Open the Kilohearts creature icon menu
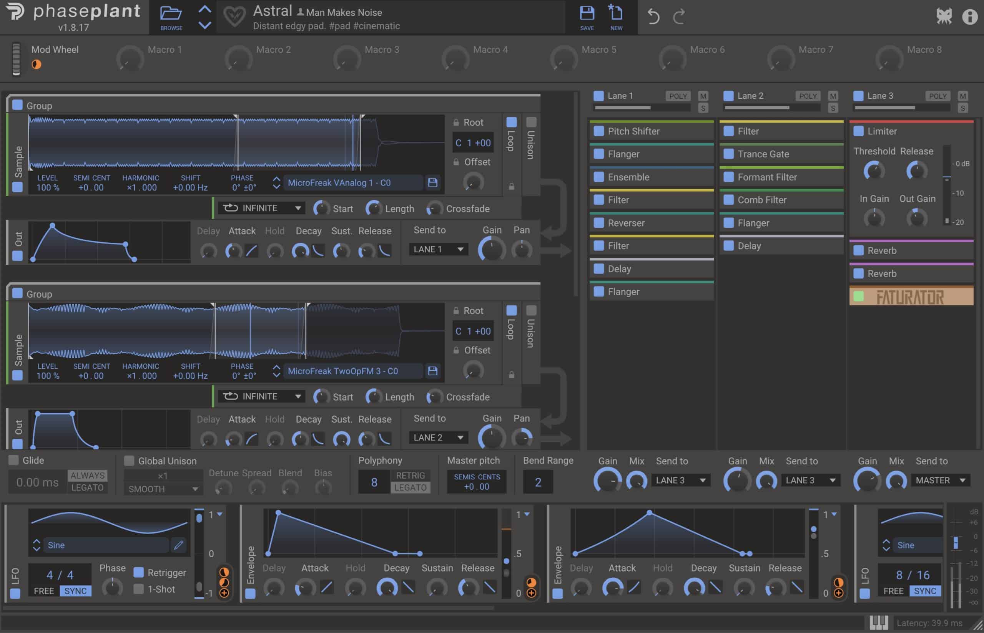Image resolution: width=984 pixels, height=633 pixels. point(944,17)
